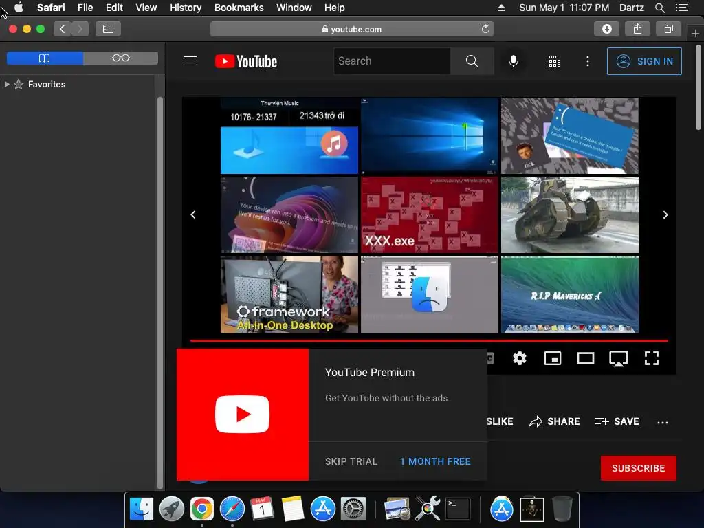Open the Bookmarks menu
The height and width of the screenshot is (528, 704).
(x=239, y=8)
